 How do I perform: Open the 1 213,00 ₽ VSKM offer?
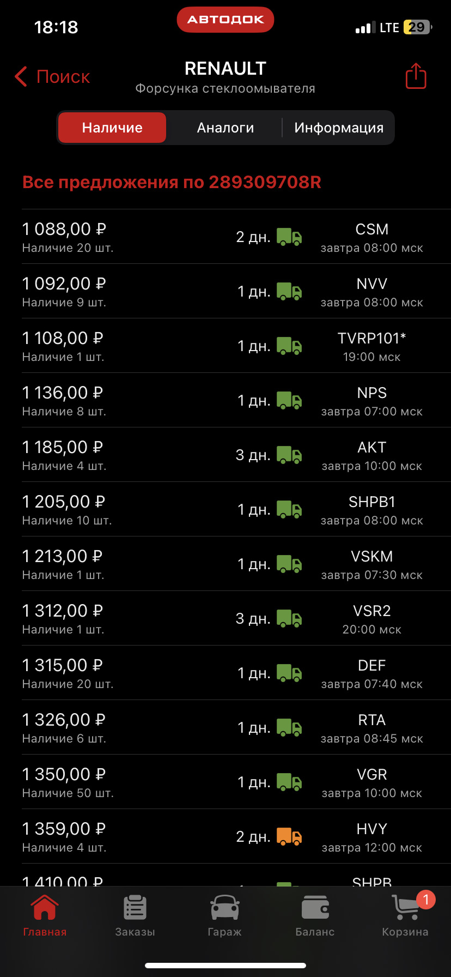(x=236, y=564)
